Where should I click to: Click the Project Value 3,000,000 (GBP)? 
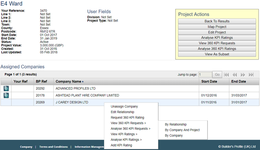[52, 45]
